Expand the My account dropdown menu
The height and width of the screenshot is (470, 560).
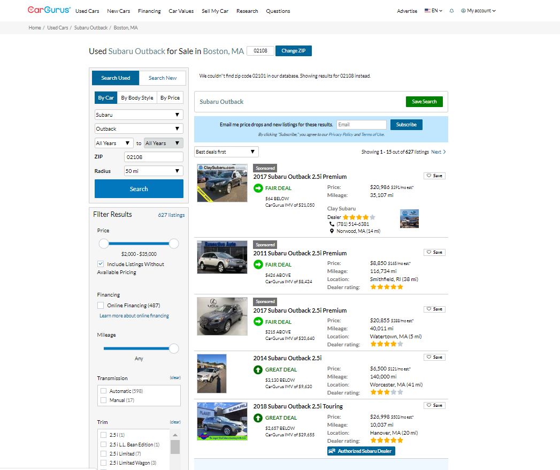point(481,11)
